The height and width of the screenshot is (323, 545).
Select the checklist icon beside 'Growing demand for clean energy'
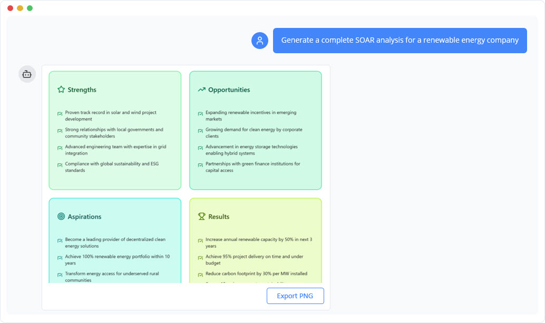click(x=199, y=130)
